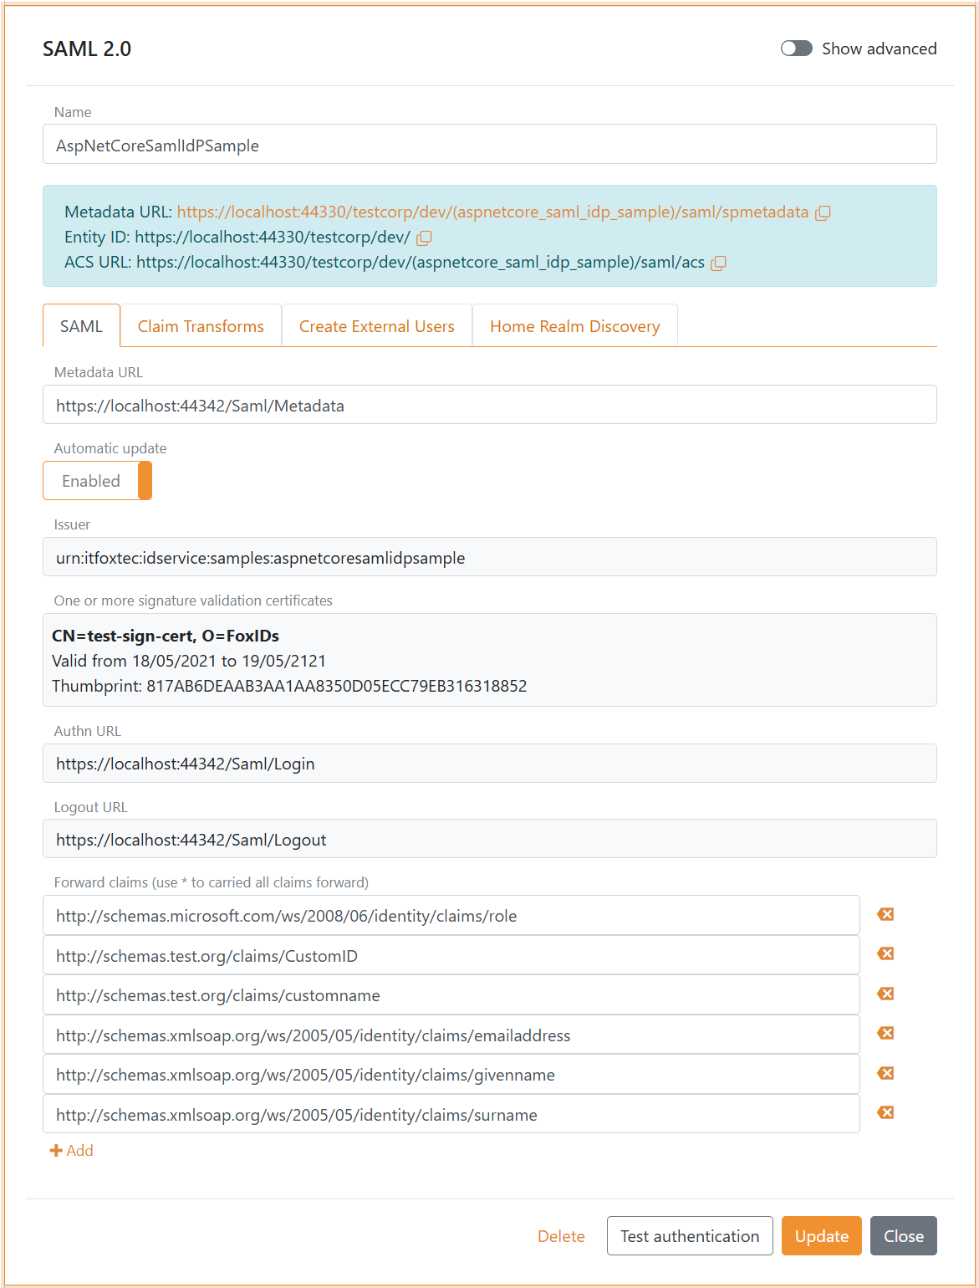Click the Test authentication button
Viewport: 979px width, 1288px height.
click(689, 1235)
